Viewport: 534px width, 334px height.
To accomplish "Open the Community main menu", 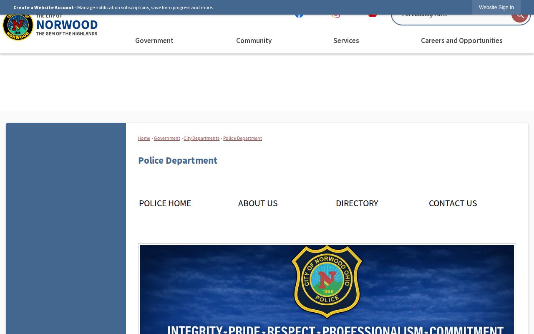I will [254, 40].
